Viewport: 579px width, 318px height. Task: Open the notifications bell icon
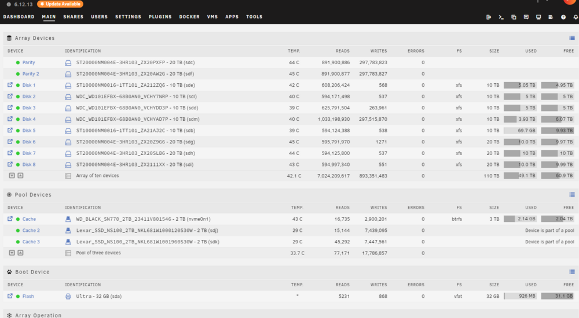576,17
